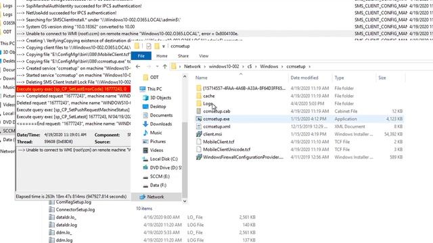Click navigation pane scrollbar up arrow
The width and height of the screenshot is (433, 243).
click(x=185, y=76)
